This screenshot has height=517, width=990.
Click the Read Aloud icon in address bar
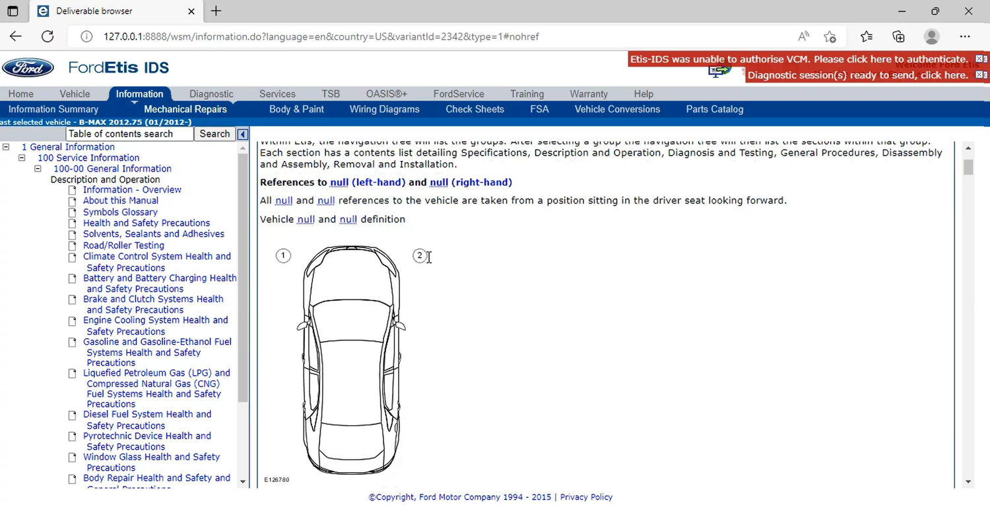[x=803, y=36]
